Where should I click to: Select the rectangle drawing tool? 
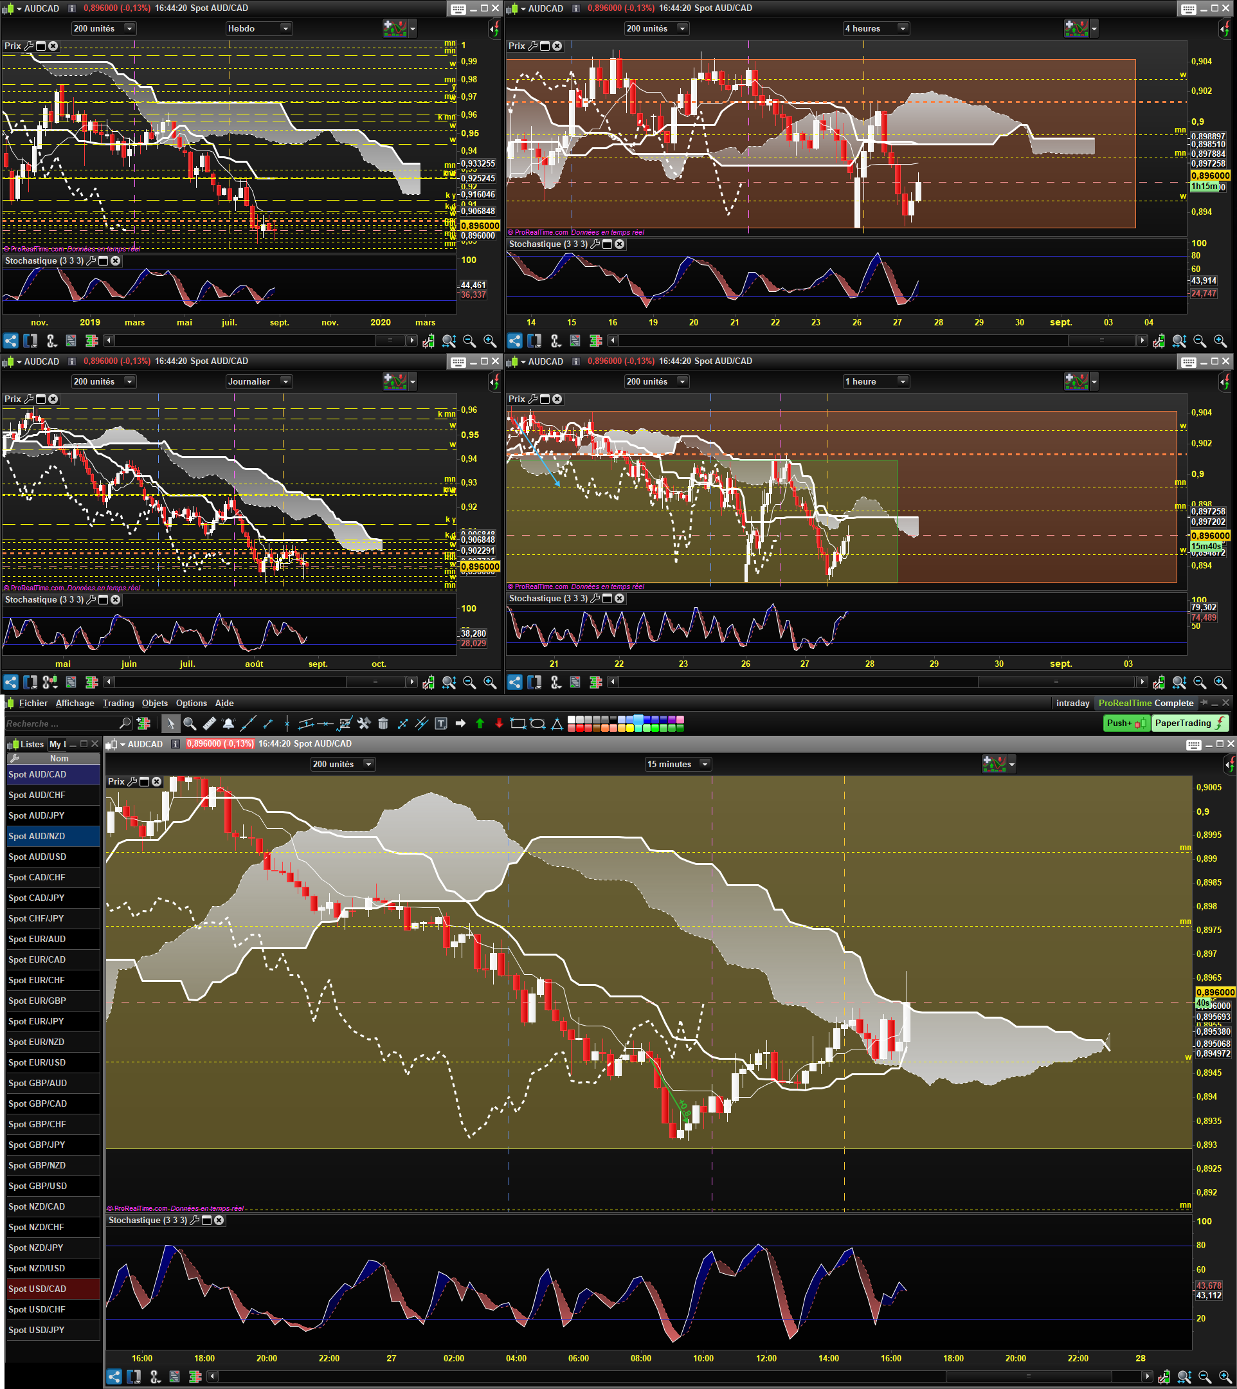pyautogui.click(x=518, y=723)
